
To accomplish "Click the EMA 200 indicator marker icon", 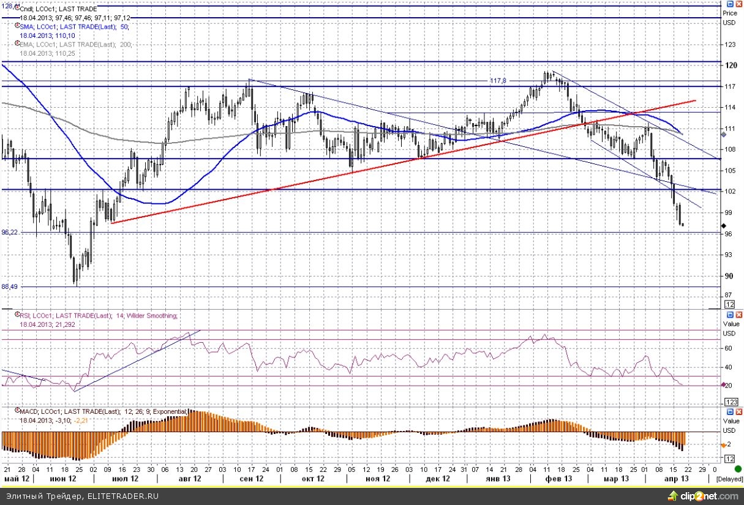I will point(17,45).
